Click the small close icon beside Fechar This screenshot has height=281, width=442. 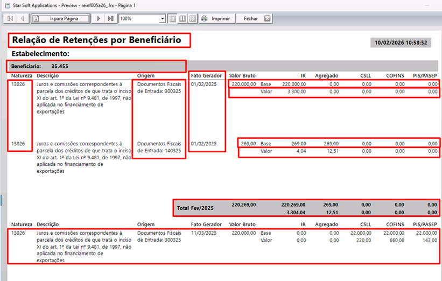(267, 18)
